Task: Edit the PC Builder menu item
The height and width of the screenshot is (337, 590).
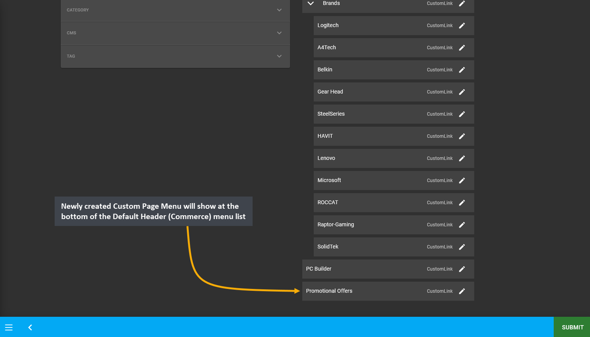Action: point(462,269)
